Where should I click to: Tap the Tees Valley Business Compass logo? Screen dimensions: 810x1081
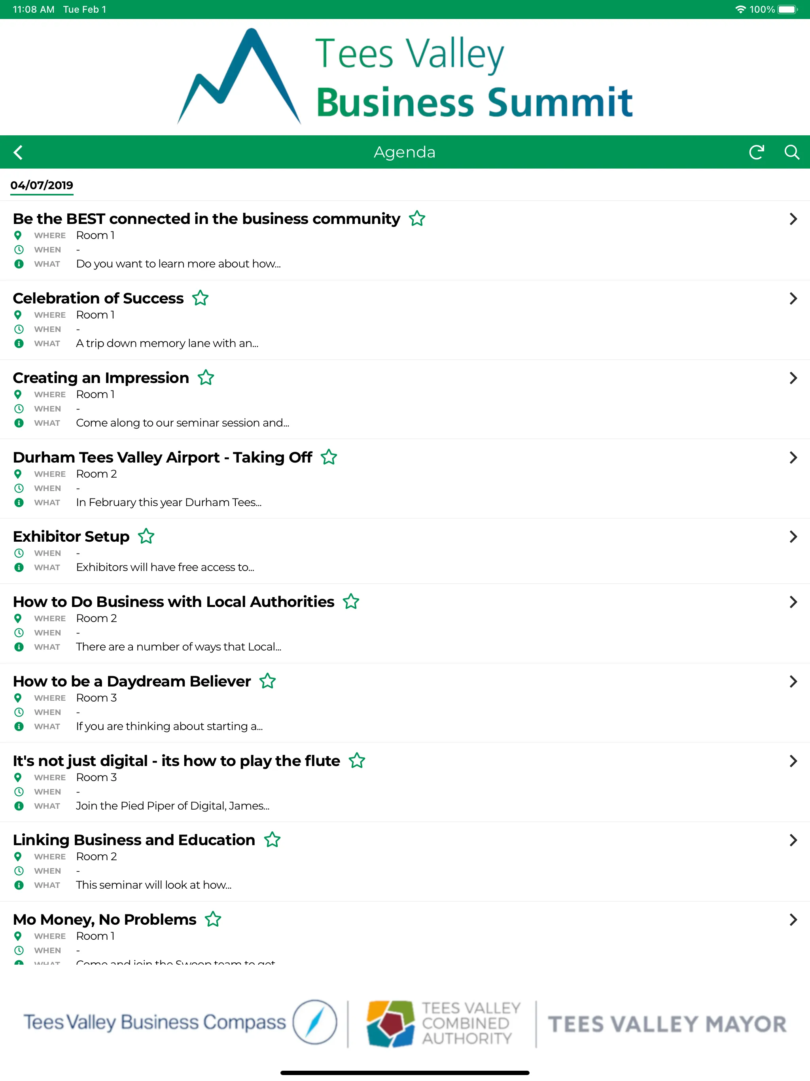pos(180,1022)
